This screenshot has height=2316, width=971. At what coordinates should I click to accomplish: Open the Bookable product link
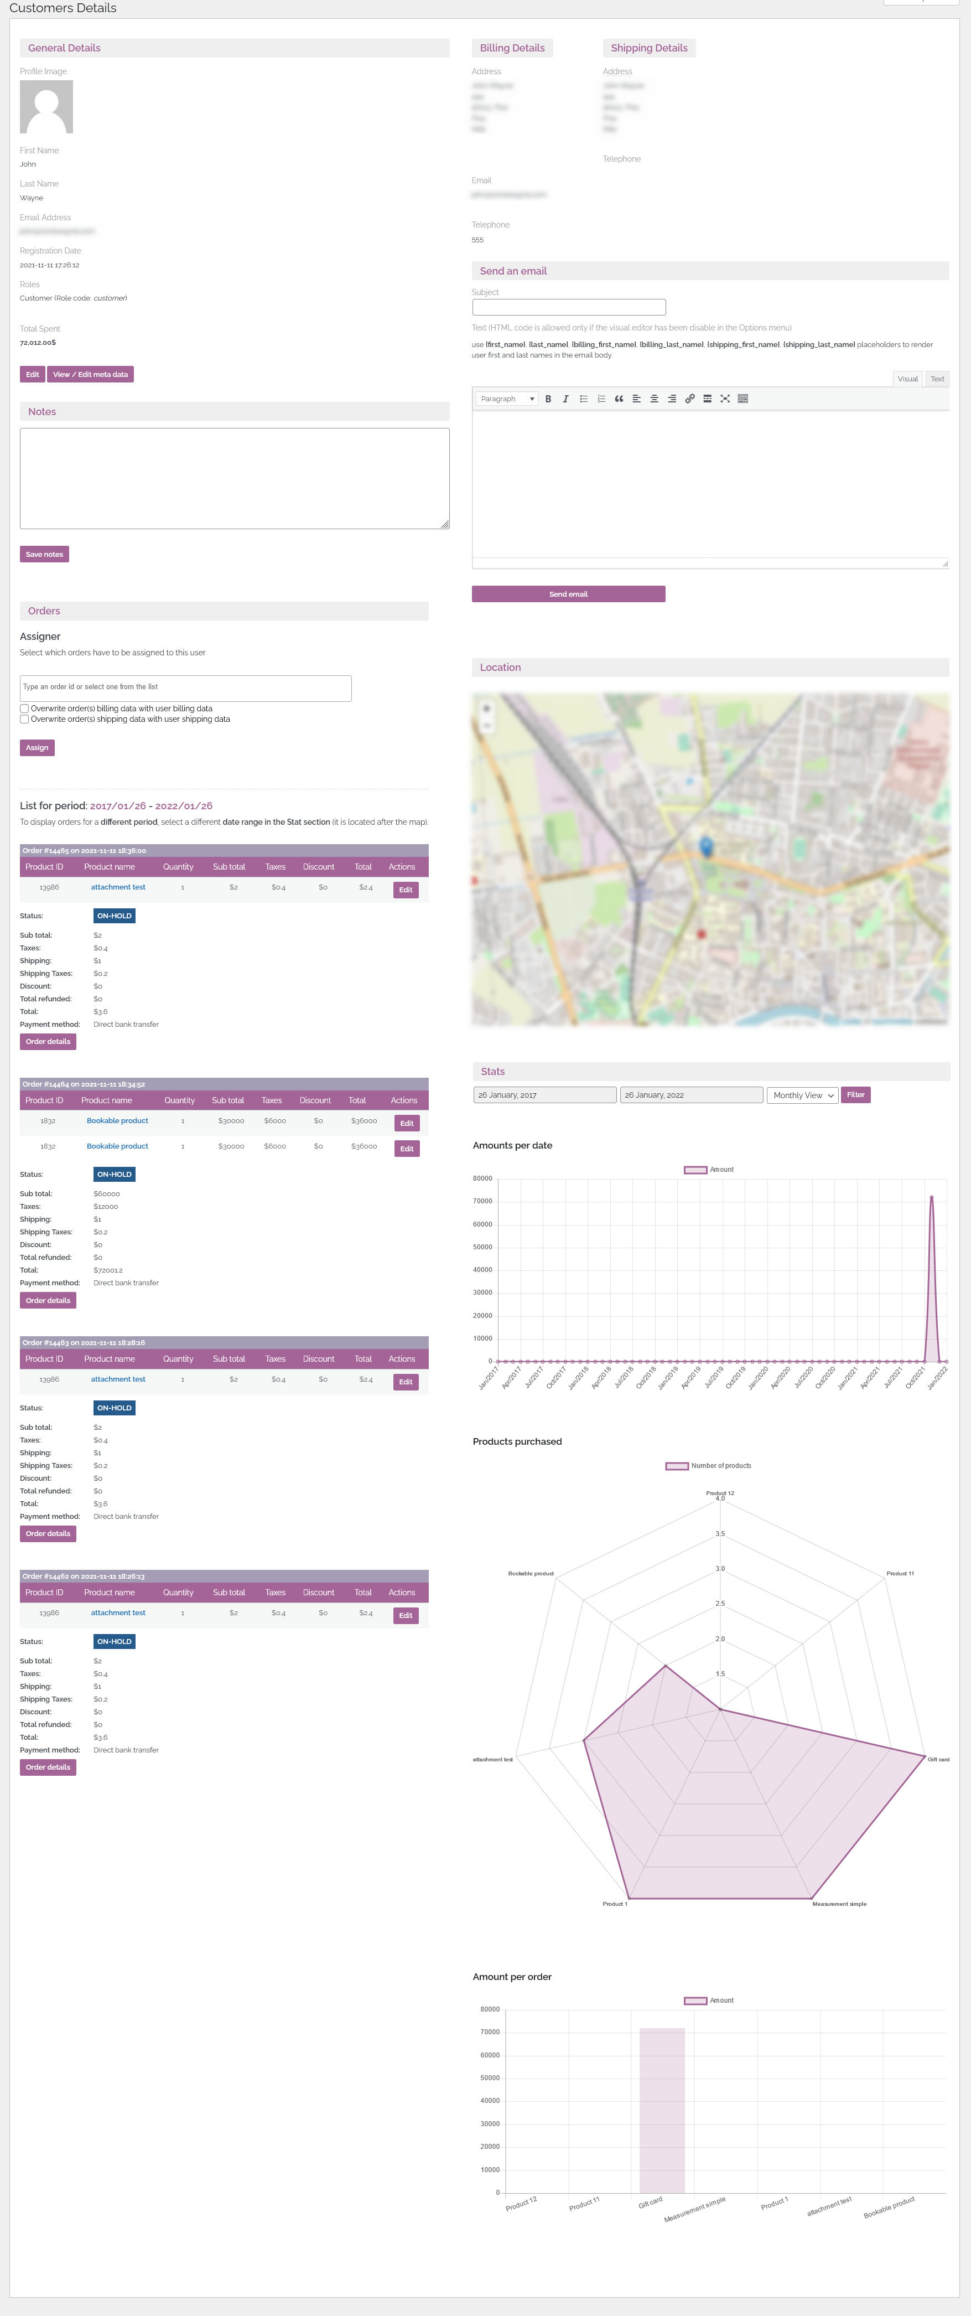tap(118, 1121)
